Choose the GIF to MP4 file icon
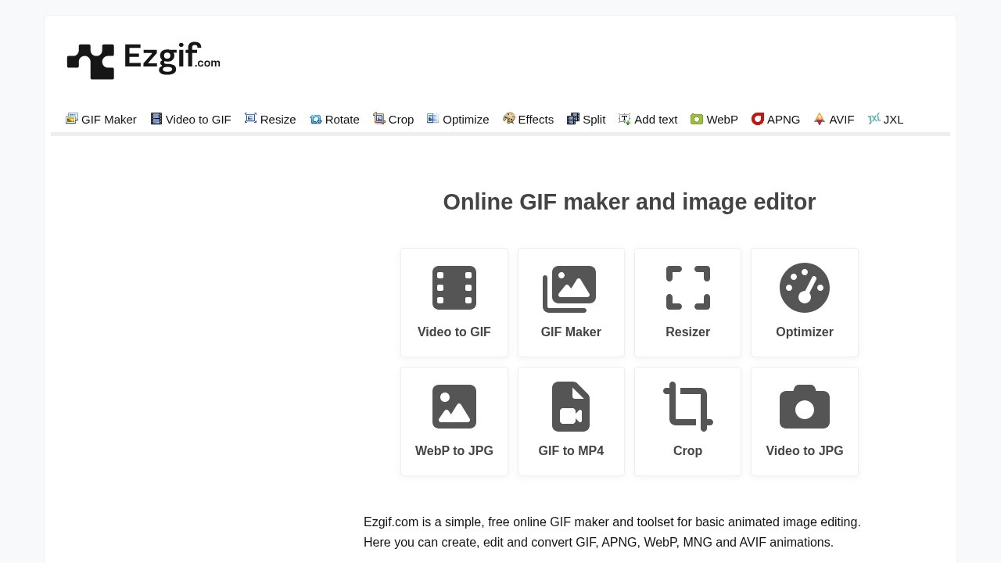 click(570, 407)
